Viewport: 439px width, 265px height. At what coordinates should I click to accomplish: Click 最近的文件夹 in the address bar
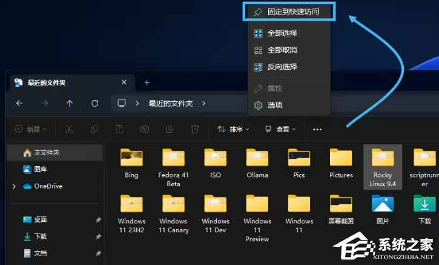point(171,104)
